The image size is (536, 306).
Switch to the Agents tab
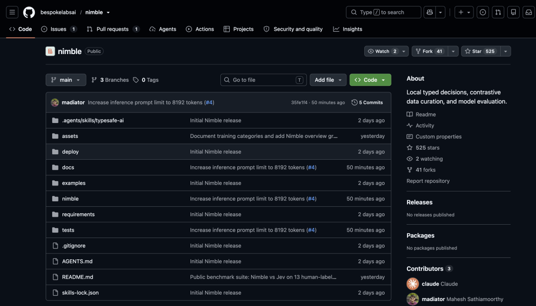click(163, 29)
